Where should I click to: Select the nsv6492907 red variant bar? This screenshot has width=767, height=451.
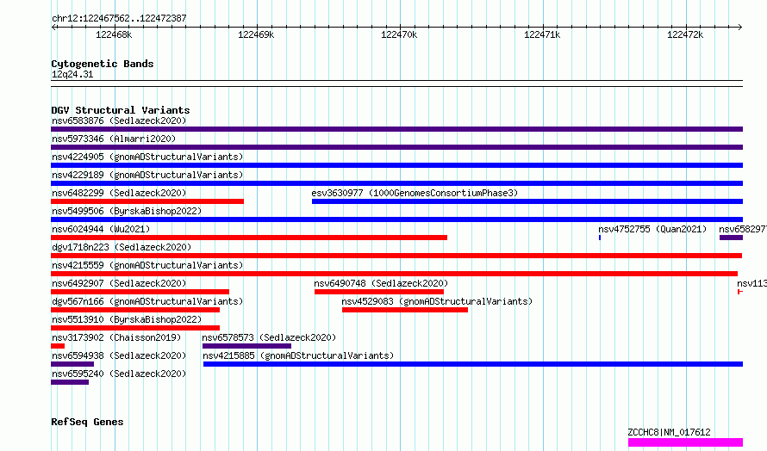coord(140,292)
